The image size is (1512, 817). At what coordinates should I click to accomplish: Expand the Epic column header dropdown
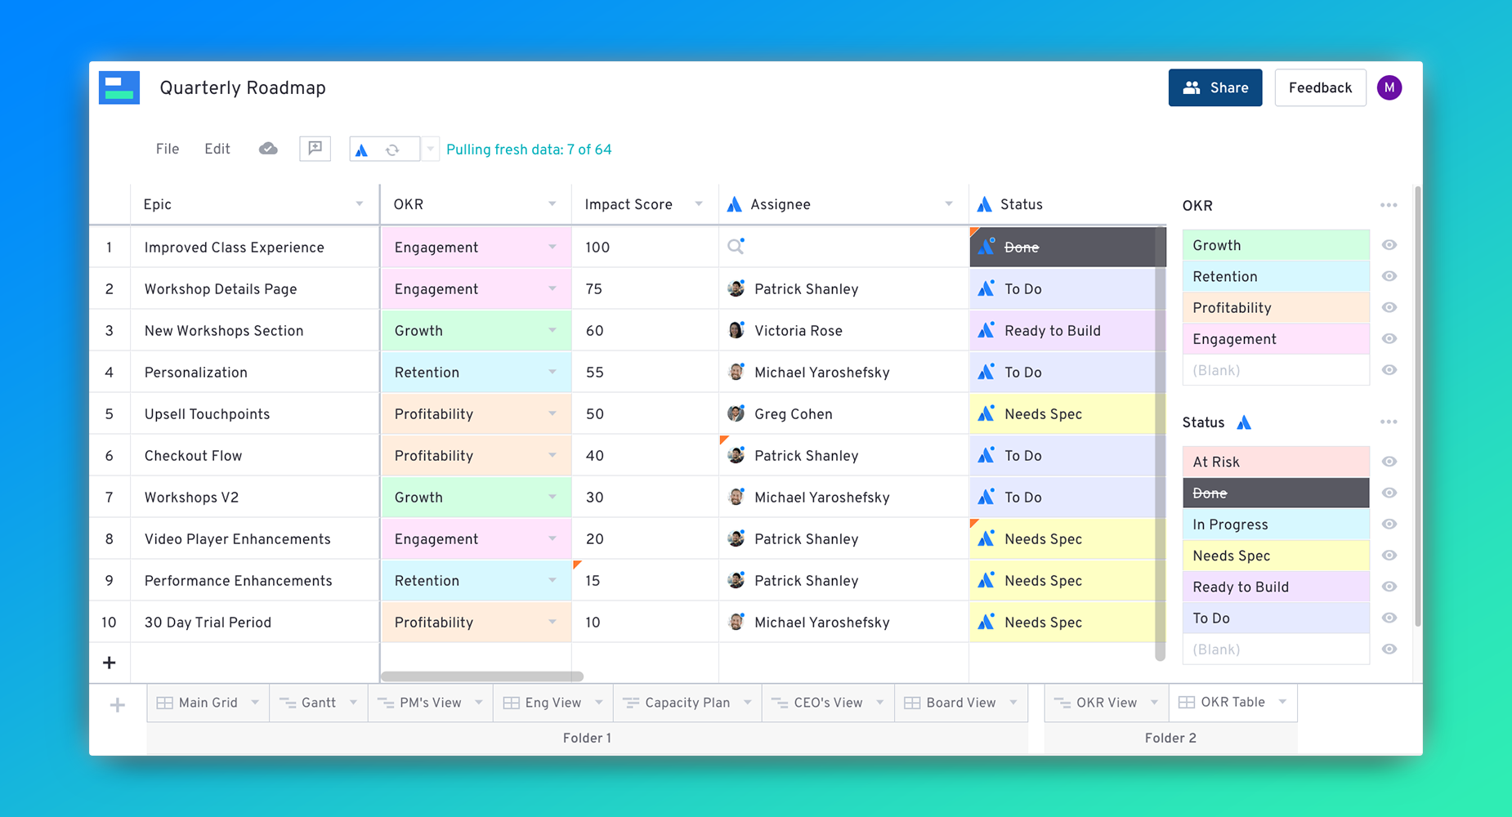click(x=360, y=204)
